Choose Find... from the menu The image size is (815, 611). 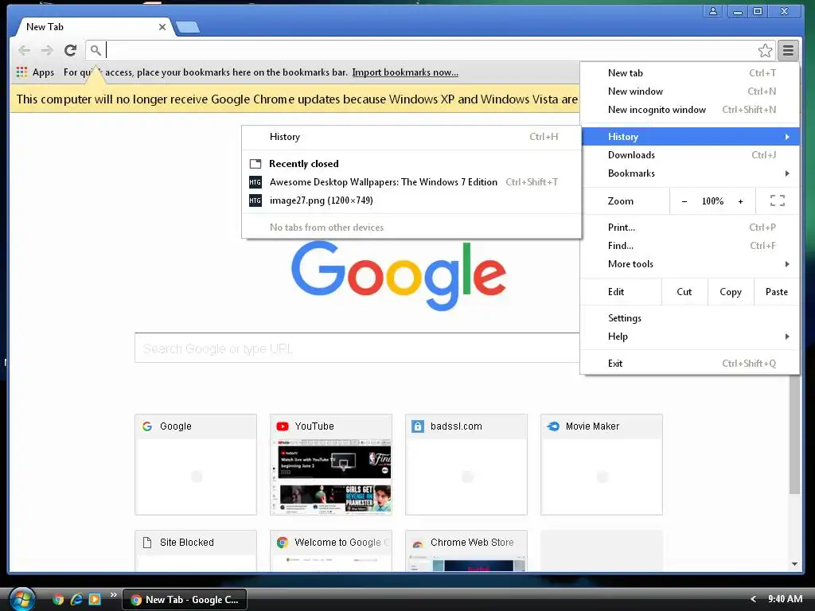(x=690, y=245)
